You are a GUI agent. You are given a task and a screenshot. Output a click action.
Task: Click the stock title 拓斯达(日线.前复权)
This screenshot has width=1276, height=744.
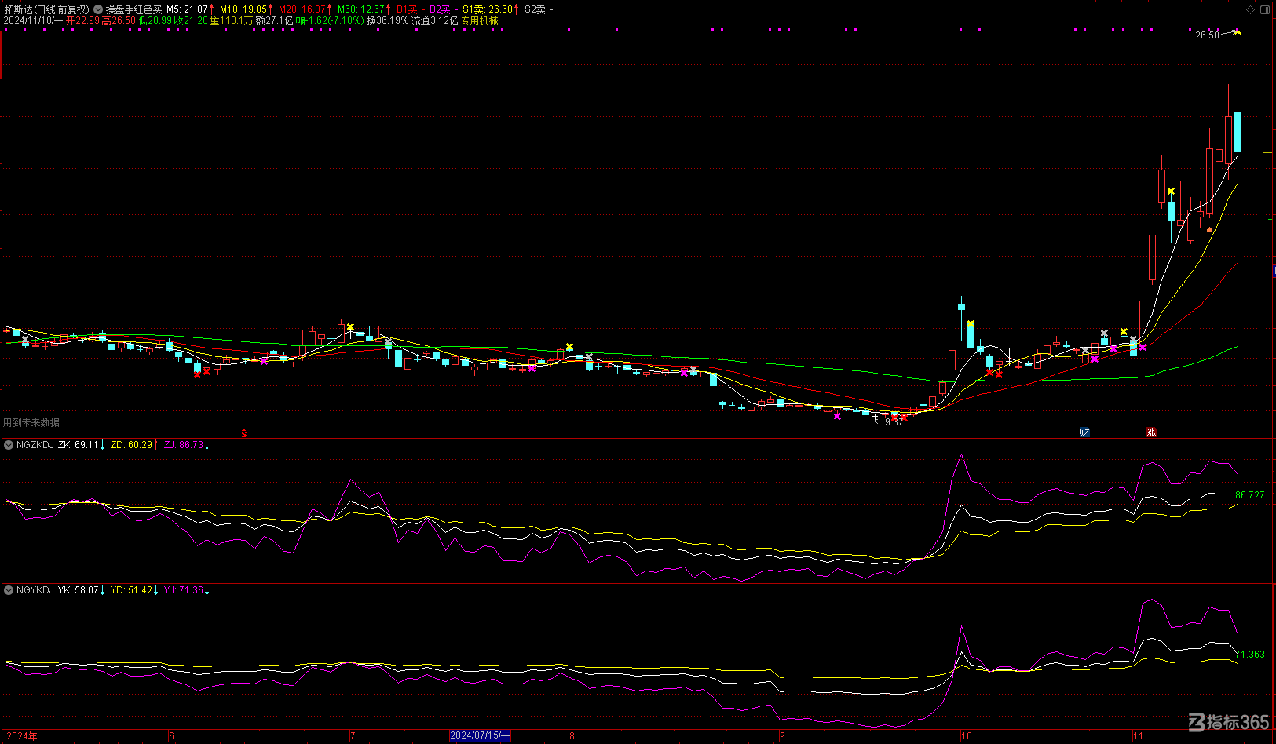pos(47,9)
